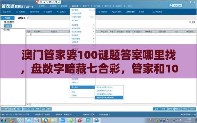This screenshot has height=123, width=197.
Task: Click 退出系统 toolbar shortcut
Action: click(x=158, y=12)
